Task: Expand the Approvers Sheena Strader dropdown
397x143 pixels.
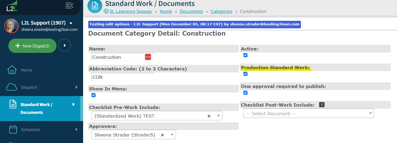Action: click(134, 135)
